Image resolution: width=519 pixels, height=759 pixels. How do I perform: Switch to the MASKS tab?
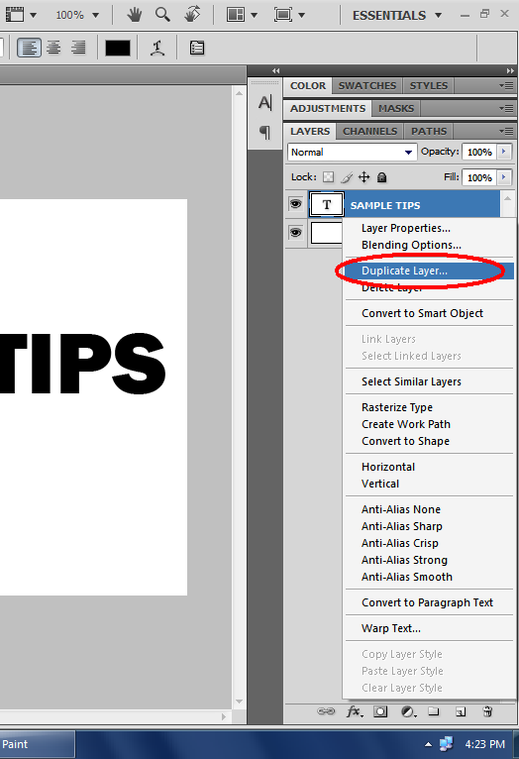[x=396, y=108]
